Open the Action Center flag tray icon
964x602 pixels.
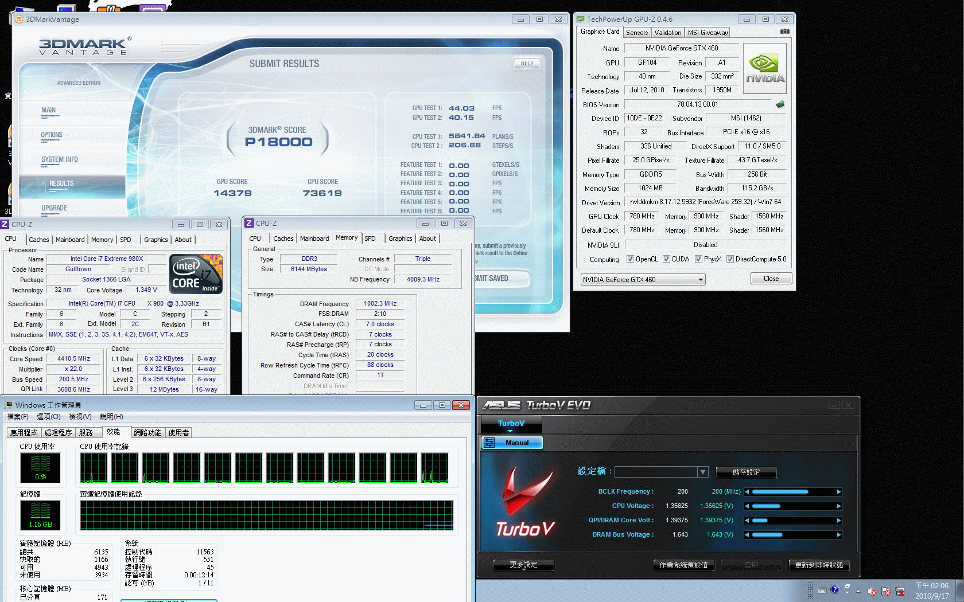(886, 591)
